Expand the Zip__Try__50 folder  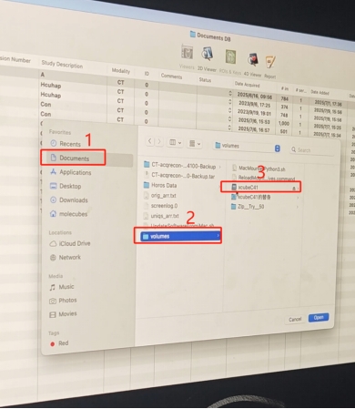[298, 207]
